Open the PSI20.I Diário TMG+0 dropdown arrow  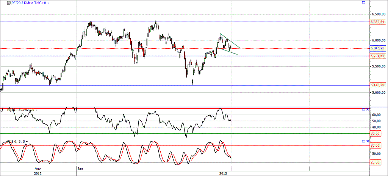(x=48, y=3)
